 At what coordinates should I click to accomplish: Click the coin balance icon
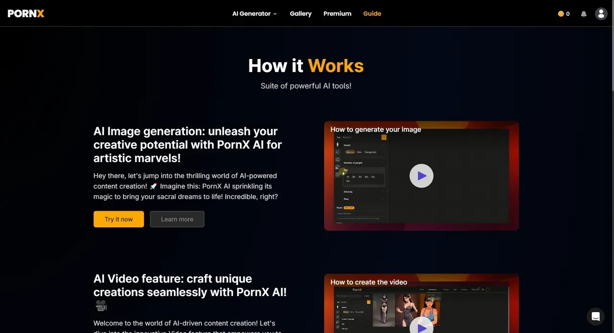[561, 14]
